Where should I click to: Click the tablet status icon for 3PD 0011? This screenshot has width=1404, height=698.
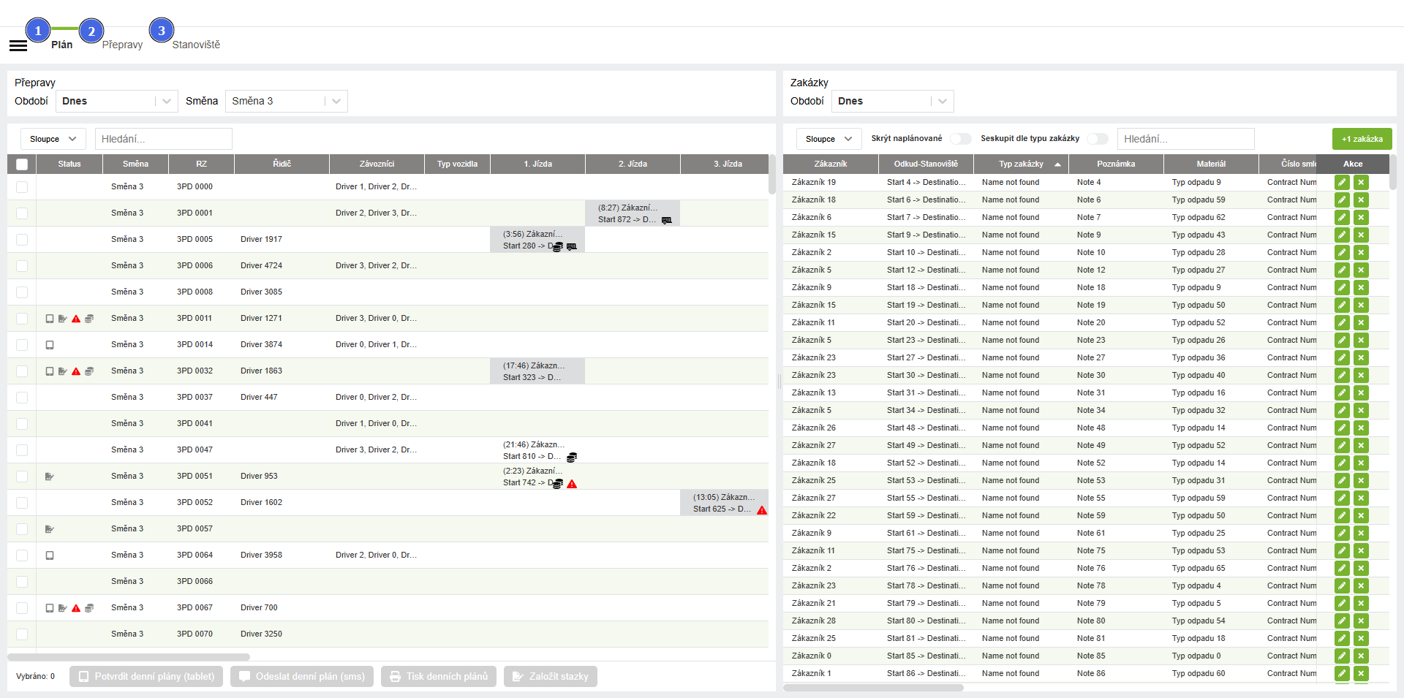pyautogui.click(x=50, y=319)
